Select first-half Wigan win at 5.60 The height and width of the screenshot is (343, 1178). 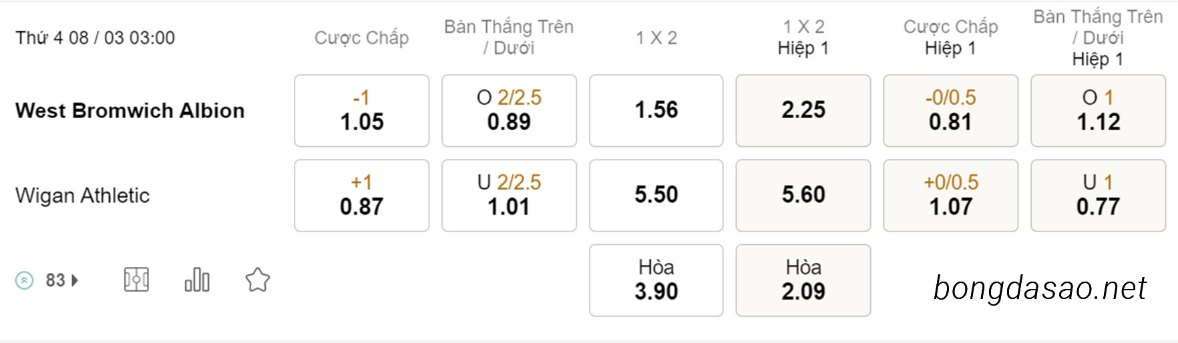point(803,196)
